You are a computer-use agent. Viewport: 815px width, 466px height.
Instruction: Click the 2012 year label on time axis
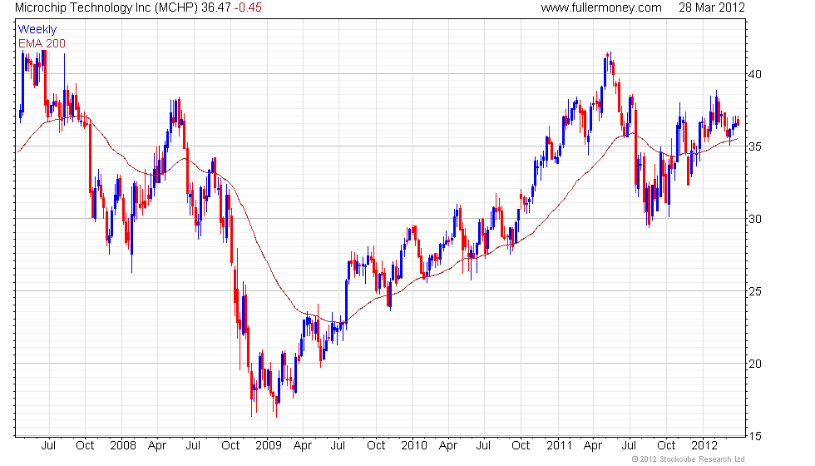click(x=705, y=446)
